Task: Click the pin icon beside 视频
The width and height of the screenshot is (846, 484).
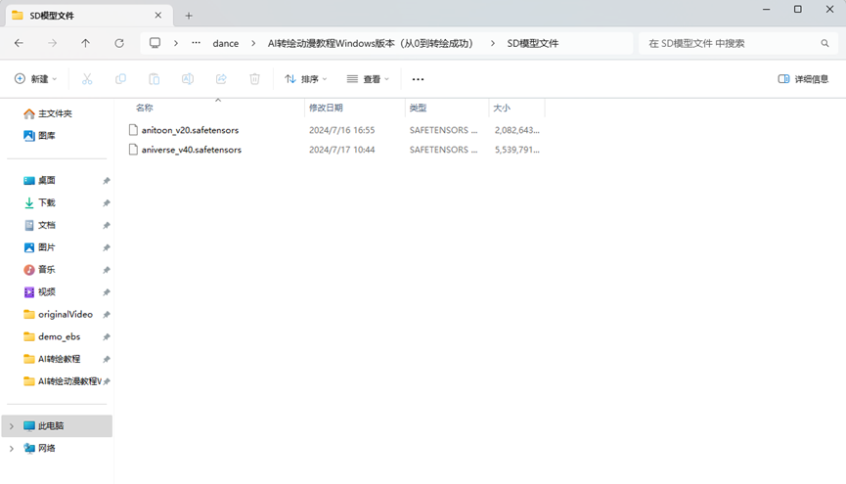Action: tap(107, 292)
